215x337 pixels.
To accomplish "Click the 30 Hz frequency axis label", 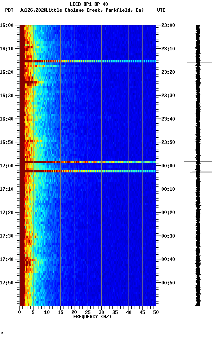I will 101,312.
